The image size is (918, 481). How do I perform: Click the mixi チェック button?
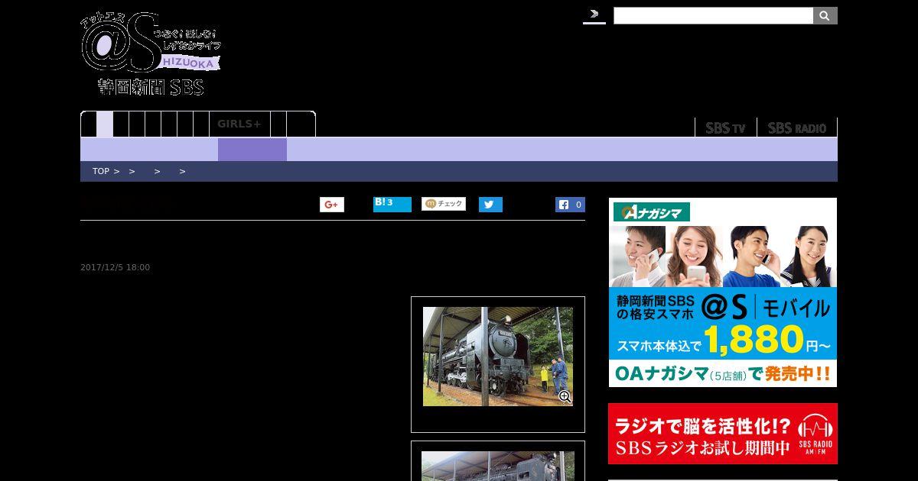444,204
